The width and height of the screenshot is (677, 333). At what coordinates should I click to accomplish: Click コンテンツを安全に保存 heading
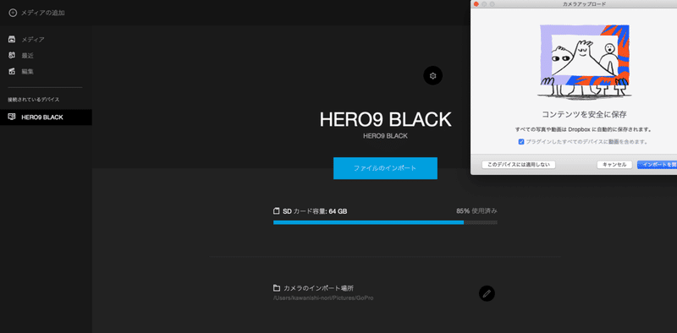584,115
